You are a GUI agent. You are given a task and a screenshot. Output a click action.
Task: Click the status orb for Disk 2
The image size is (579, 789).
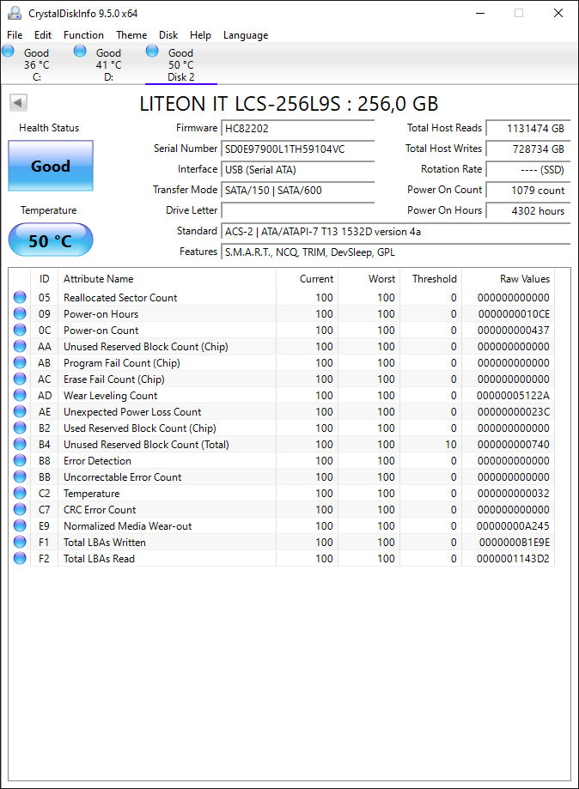coord(152,51)
